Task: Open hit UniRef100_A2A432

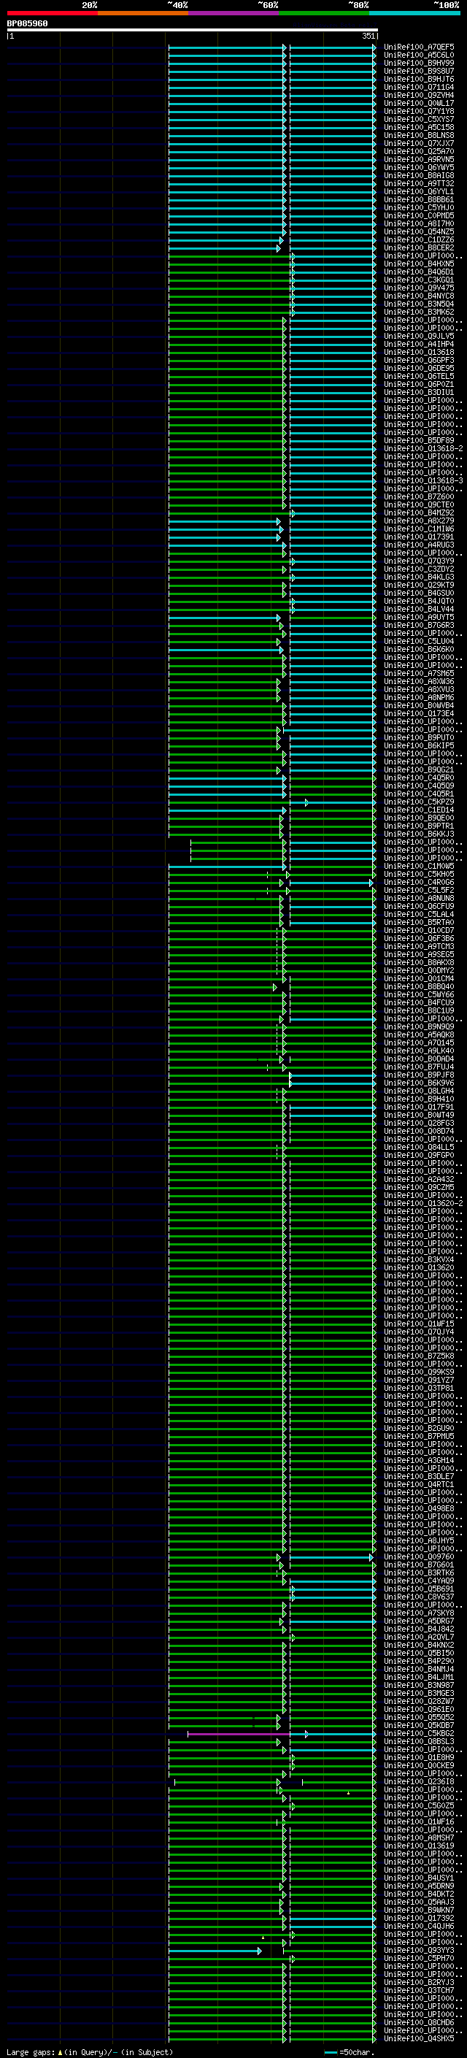Action: pos(419,1179)
